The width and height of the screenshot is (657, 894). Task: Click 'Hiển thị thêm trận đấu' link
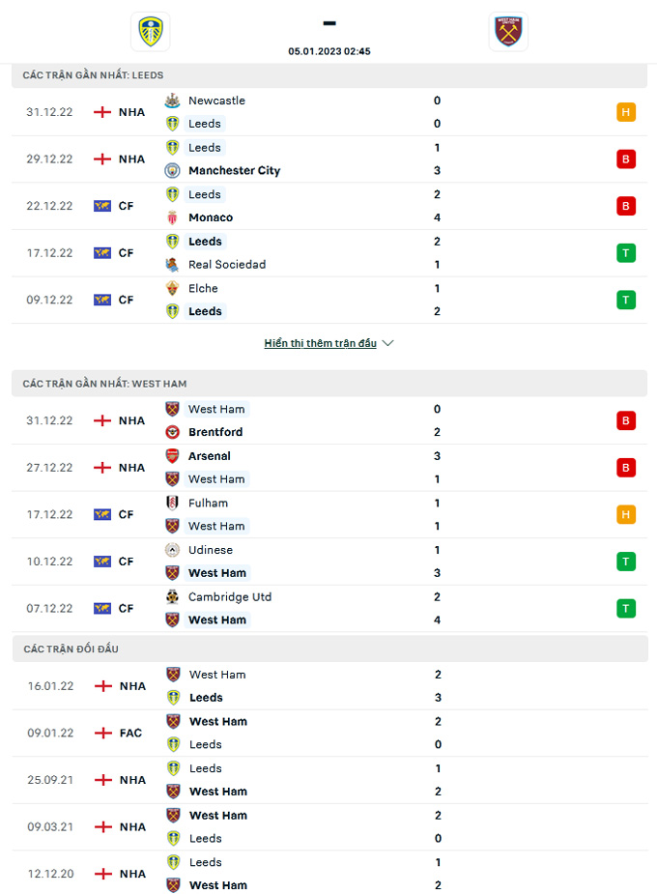(320, 343)
